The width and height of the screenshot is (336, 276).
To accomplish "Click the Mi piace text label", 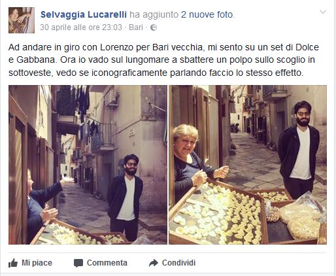I will tap(37, 263).
